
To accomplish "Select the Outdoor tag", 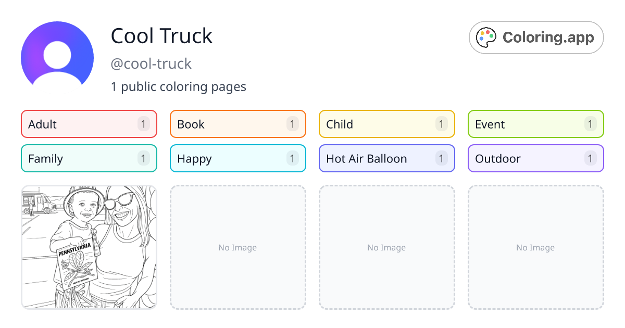I will (x=535, y=158).
